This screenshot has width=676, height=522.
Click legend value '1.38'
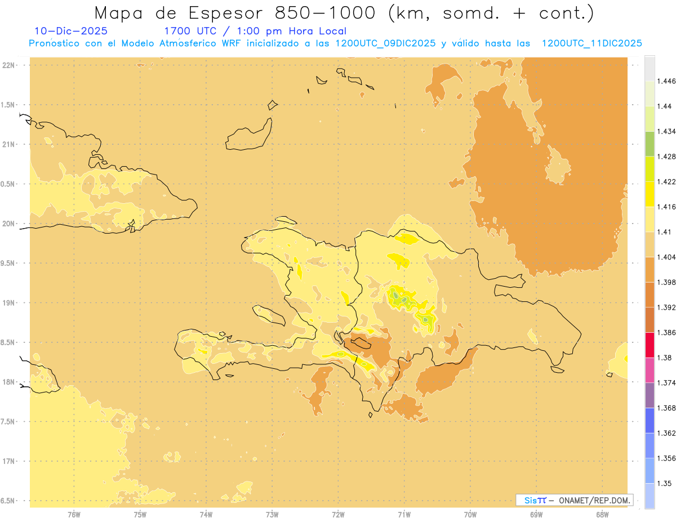pyautogui.click(x=665, y=358)
